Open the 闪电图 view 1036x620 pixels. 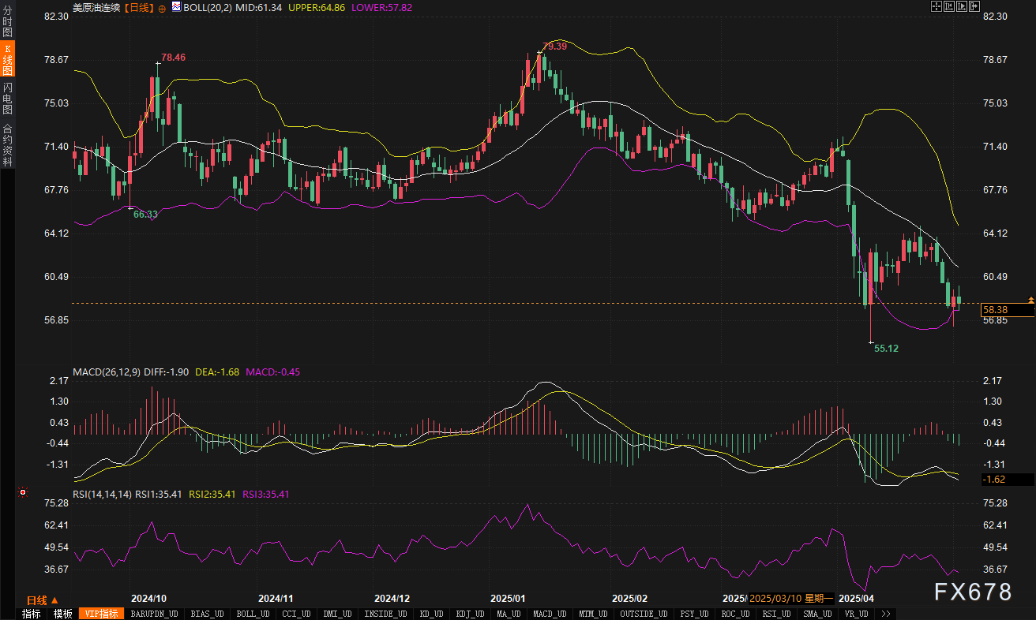tap(7, 99)
